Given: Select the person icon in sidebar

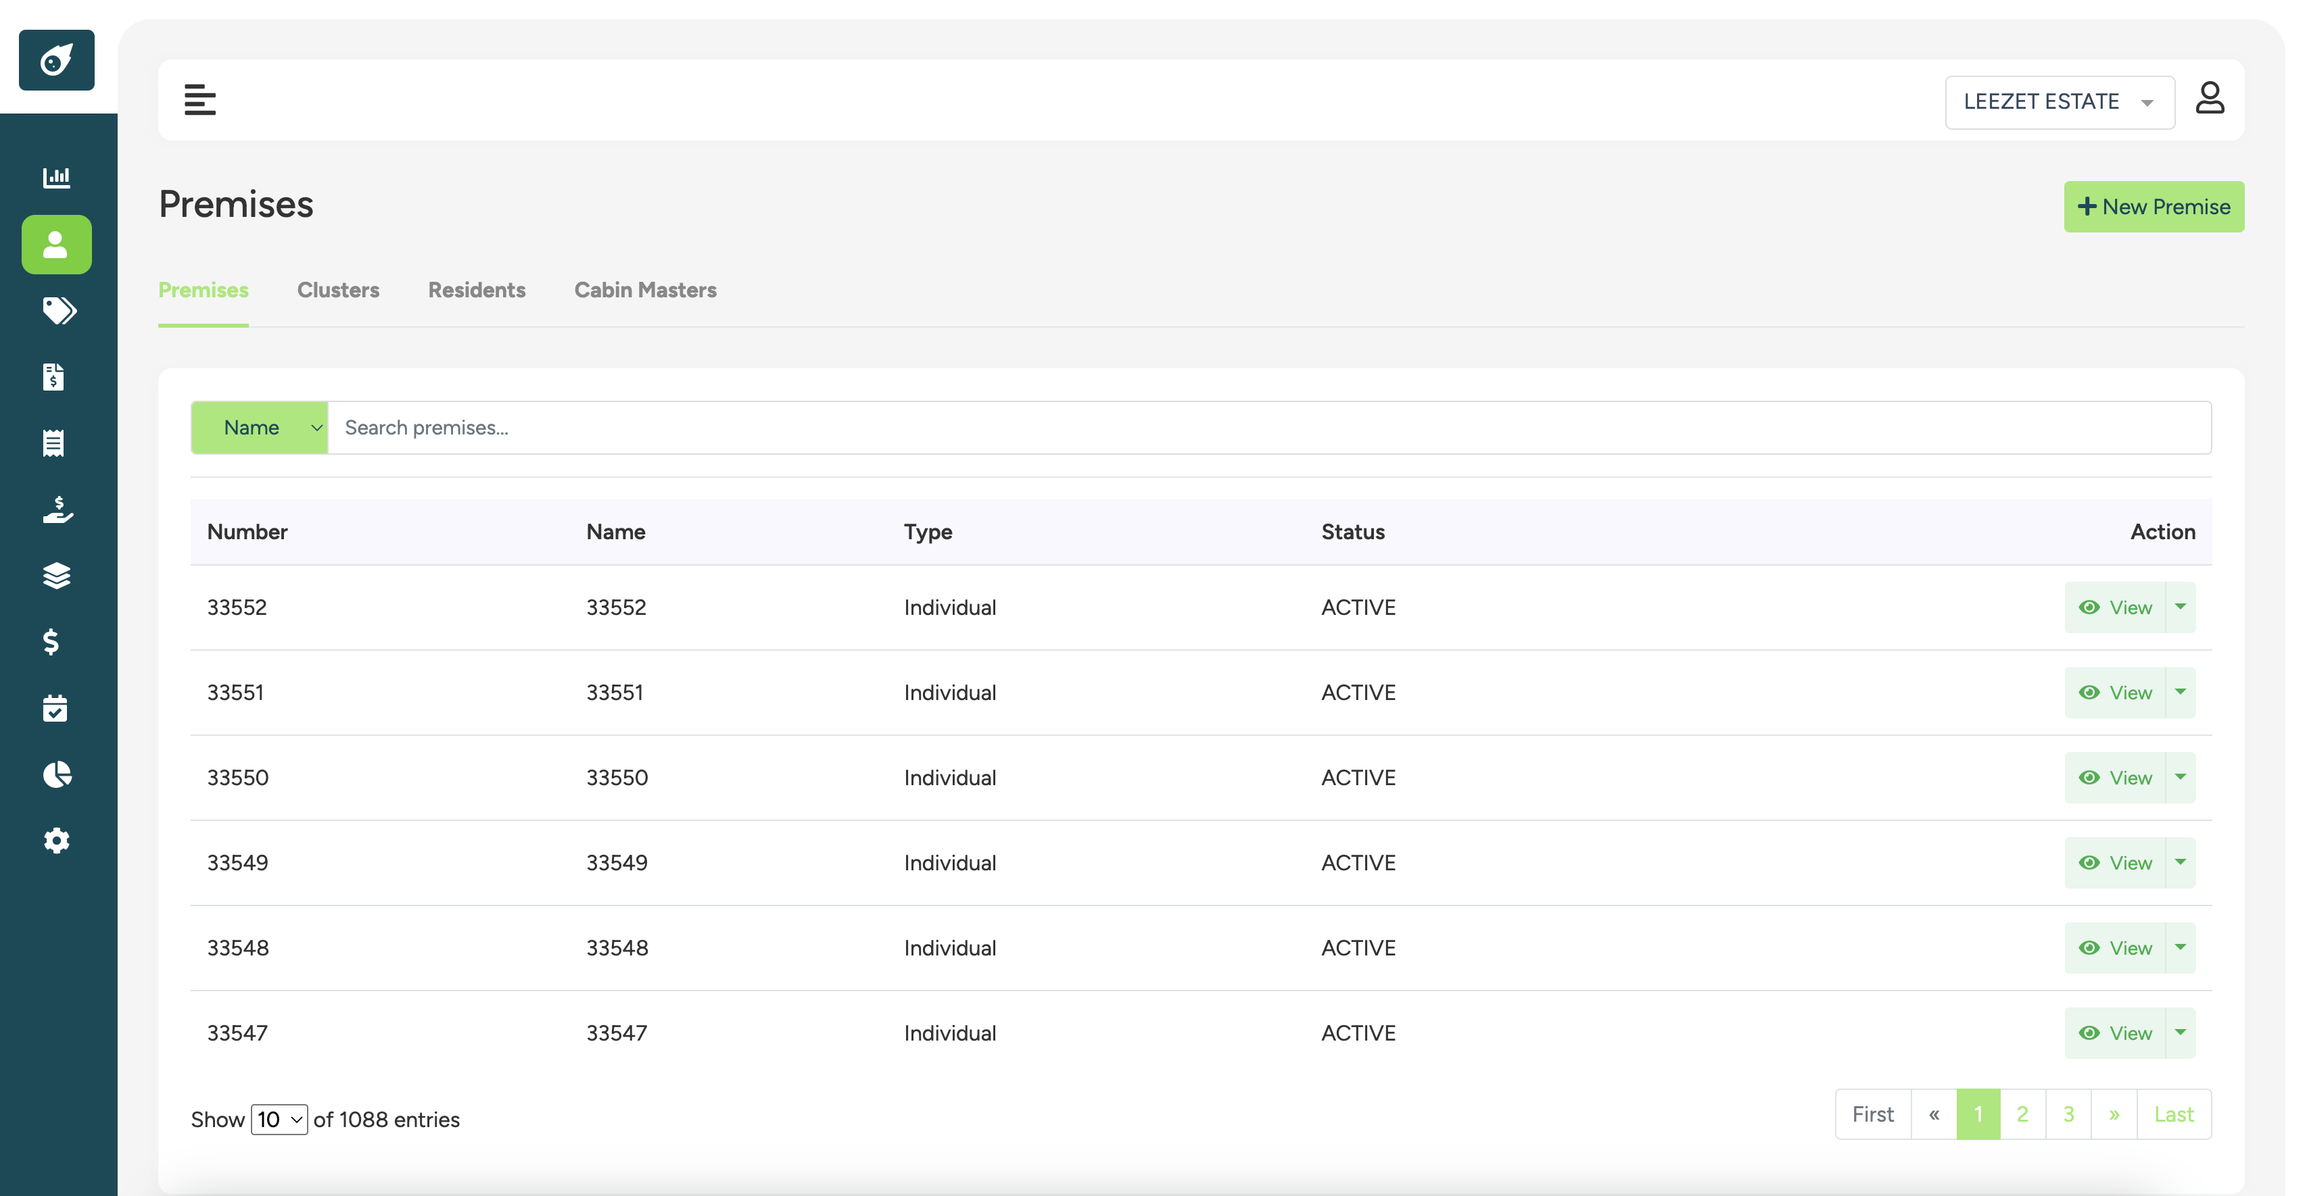Looking at the screenshot, I should pyautogui.click(x=56, y=243).
